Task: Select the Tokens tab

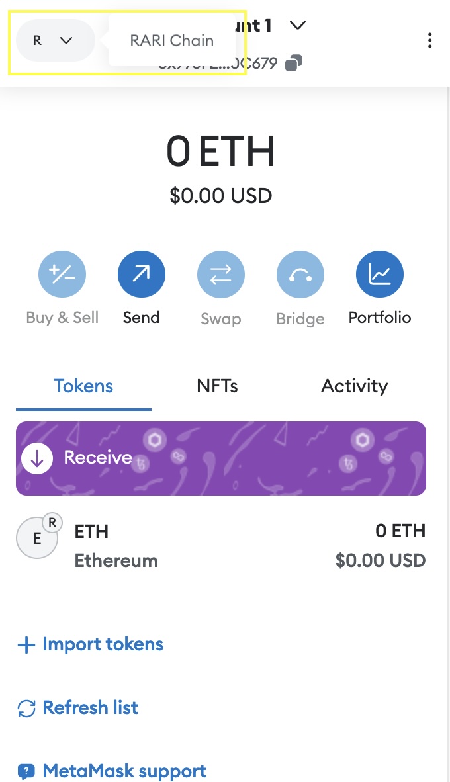Action: click(83, 386)
